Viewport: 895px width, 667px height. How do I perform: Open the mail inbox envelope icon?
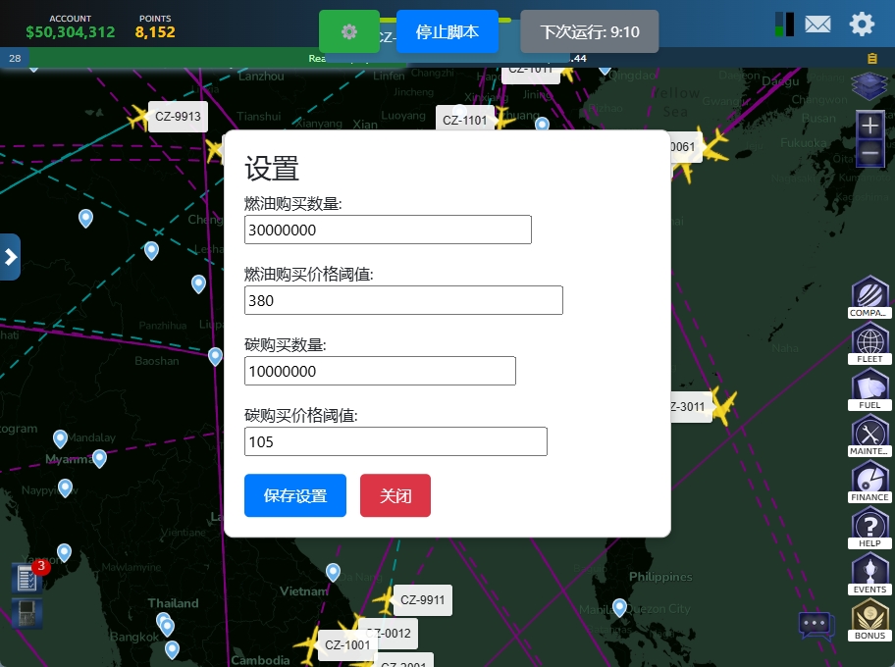click(x=817, y=24)
